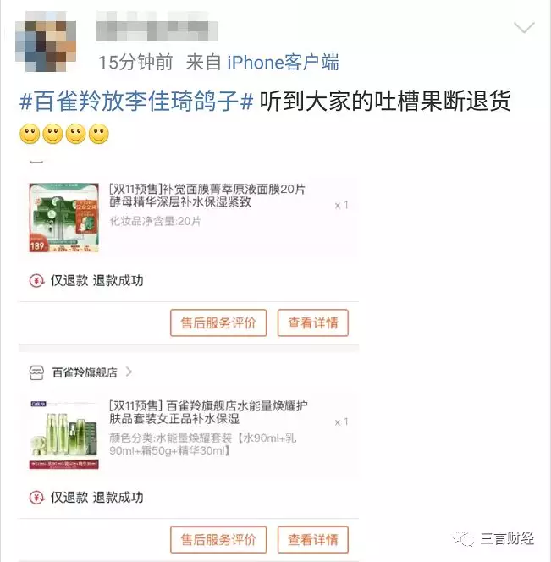Screen dimensions: 551x562
Task: Open the post options chevron menu
Action: 524,28
